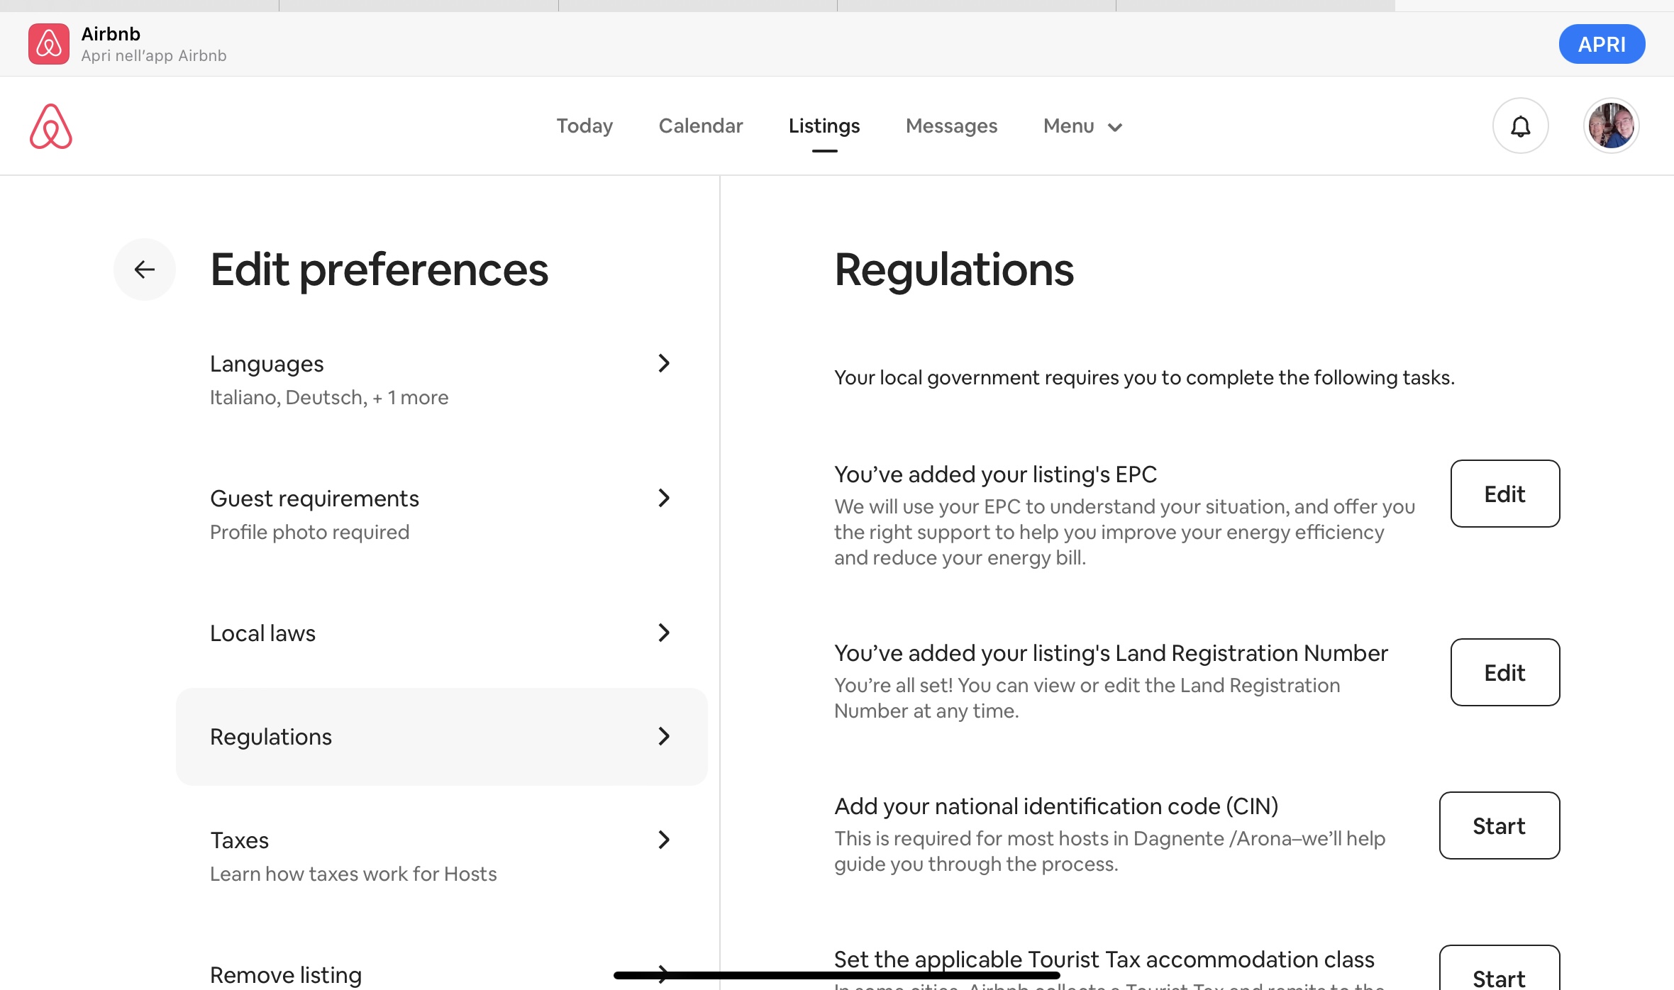This screenshot has height=990, width=1674.
Task: Open the notifications bell
Action: pos(1520,126)
